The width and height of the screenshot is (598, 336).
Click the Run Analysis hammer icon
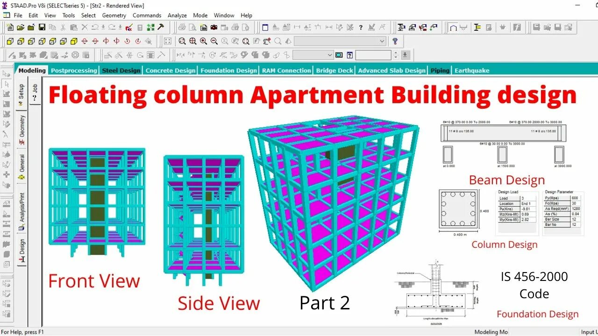pyautogui.click(x=161, y=27)
